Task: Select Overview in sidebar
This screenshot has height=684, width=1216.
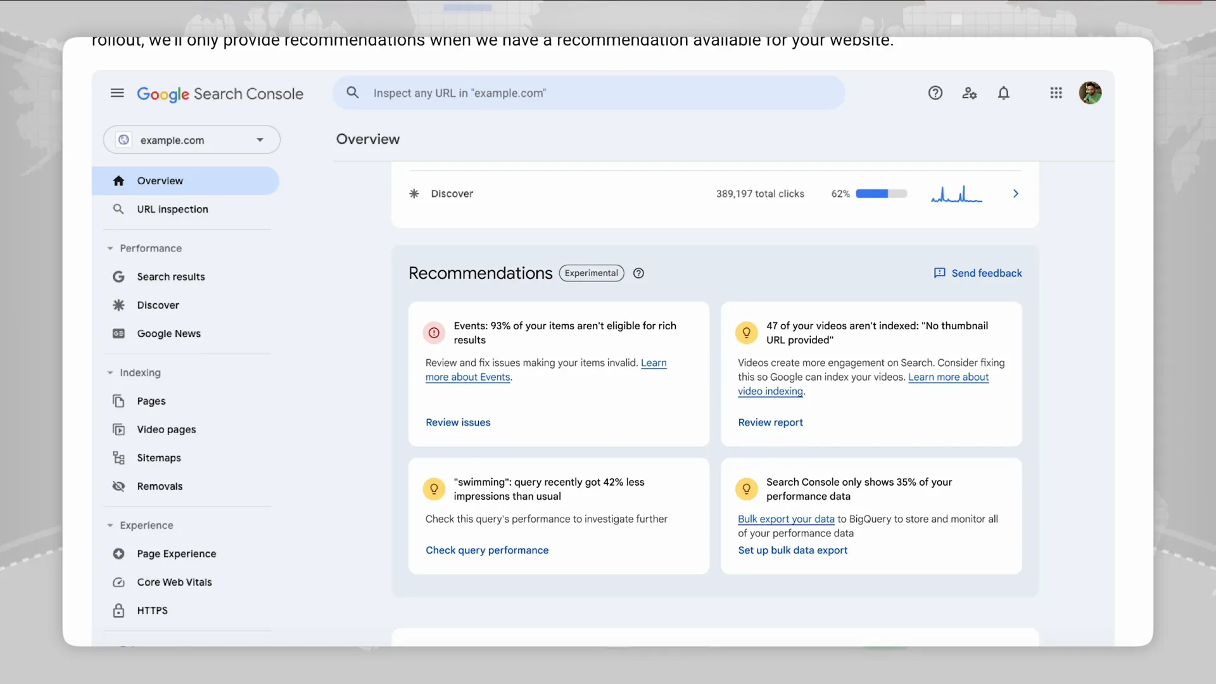Action: click(186, 181)
